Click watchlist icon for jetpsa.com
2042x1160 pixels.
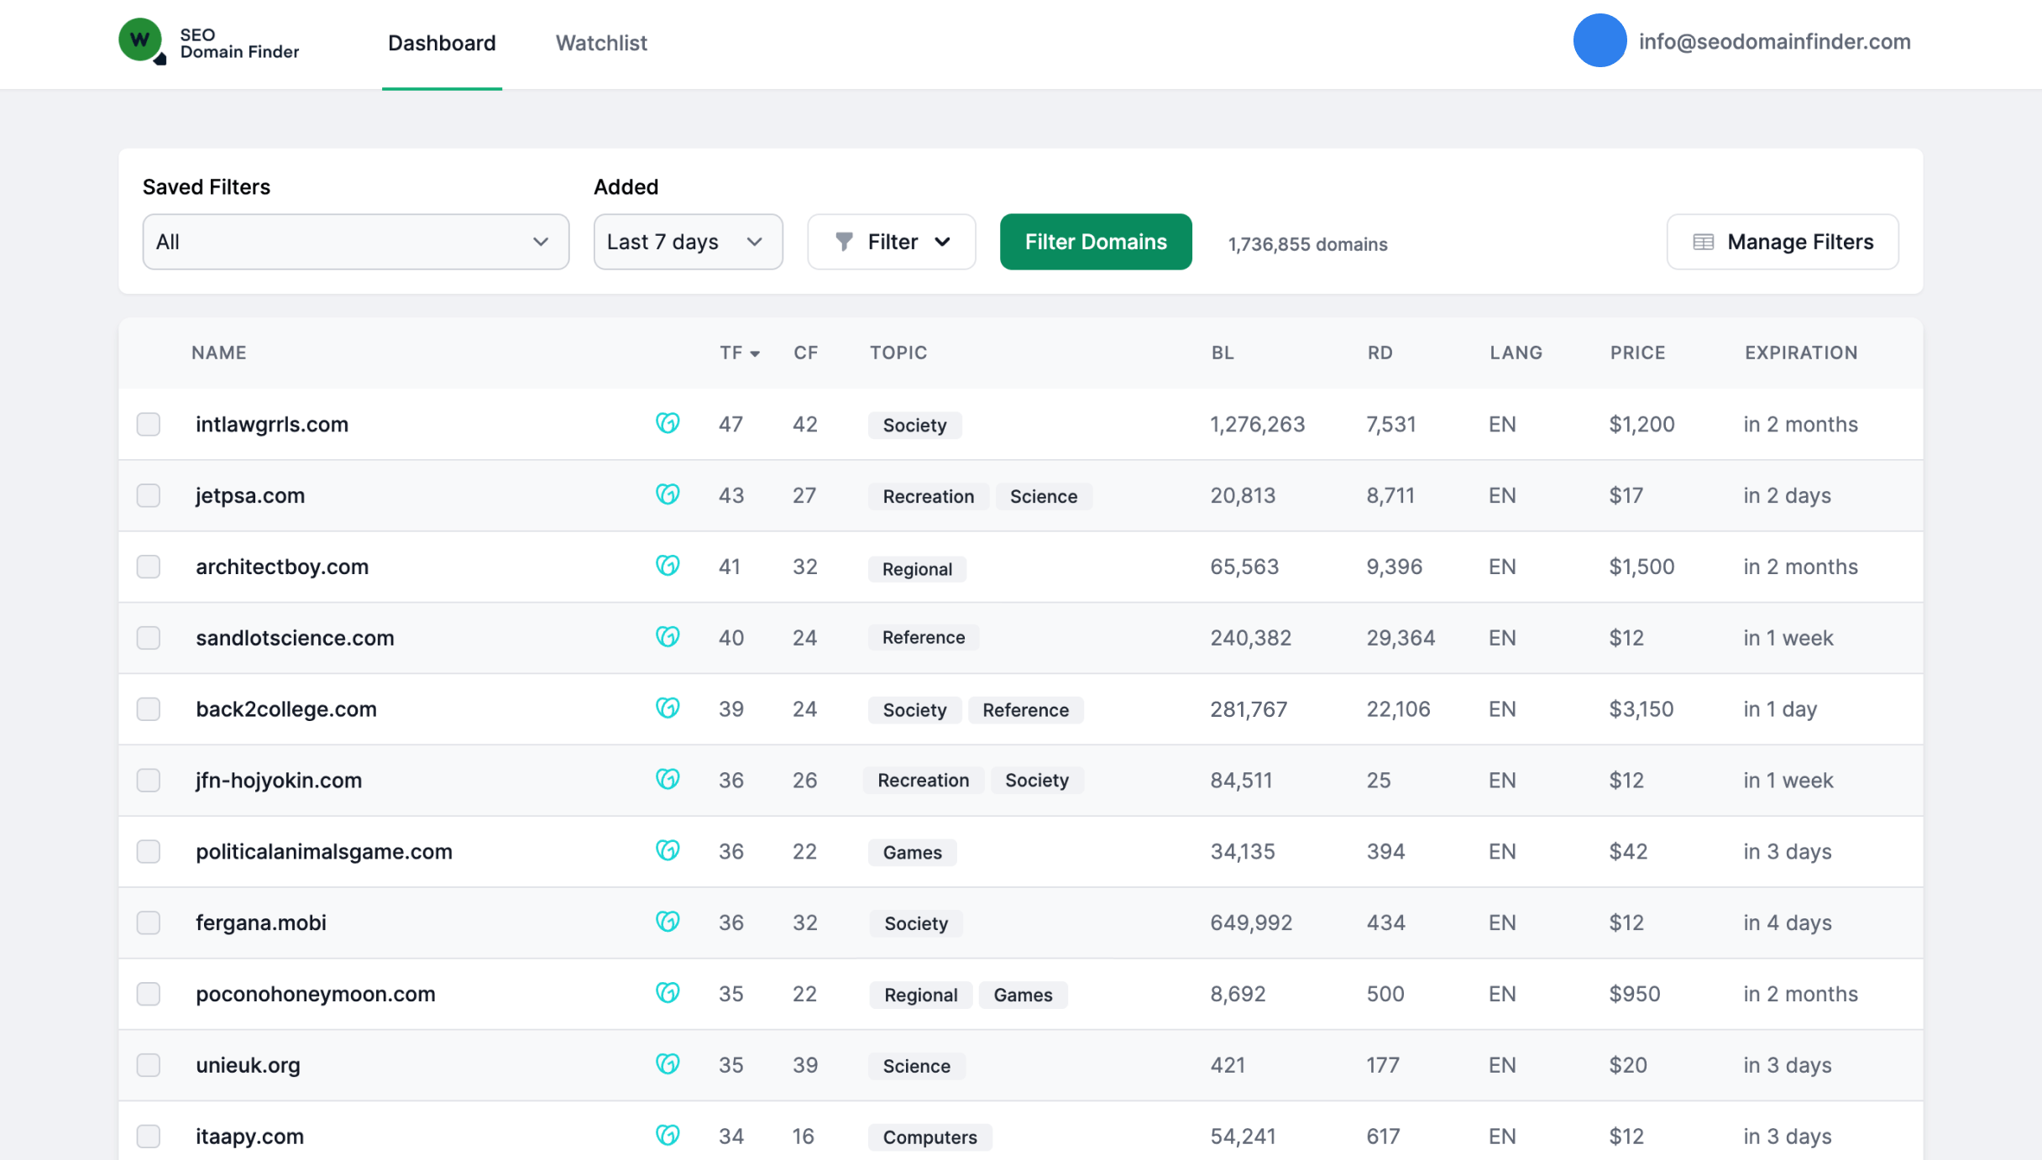tap(668, 494)
